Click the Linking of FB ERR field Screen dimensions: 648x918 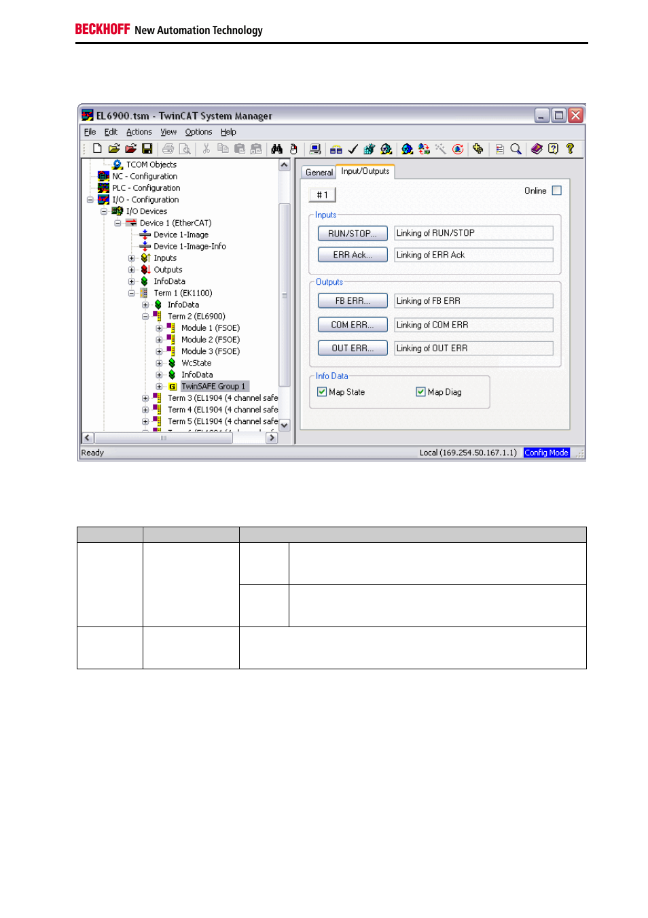[x=473, y=300]
